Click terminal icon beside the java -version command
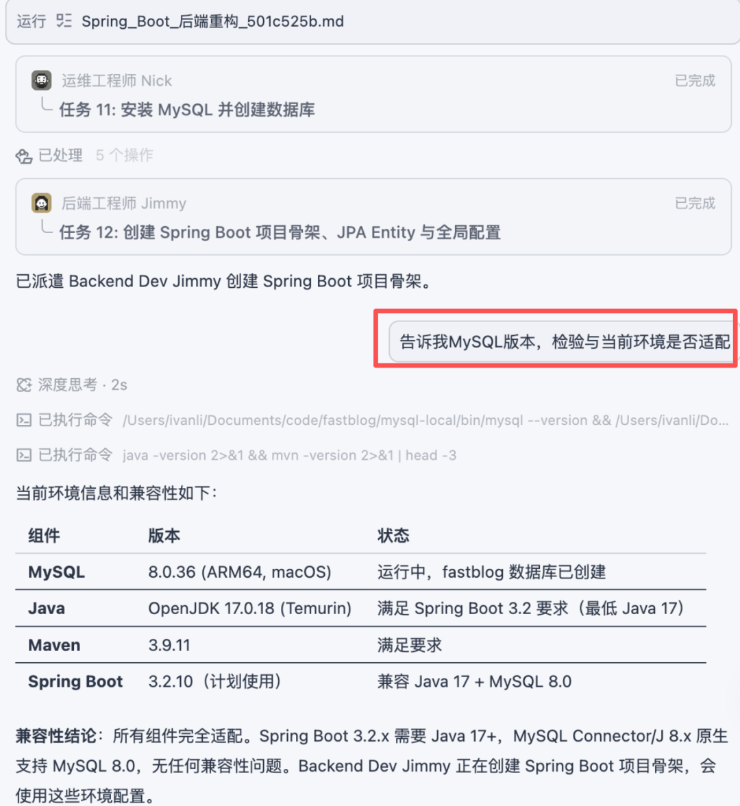 point(24,455)
